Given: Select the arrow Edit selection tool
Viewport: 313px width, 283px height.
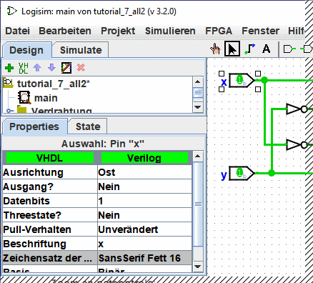Looking at the screenshot, I should click(x=232, y=49).
